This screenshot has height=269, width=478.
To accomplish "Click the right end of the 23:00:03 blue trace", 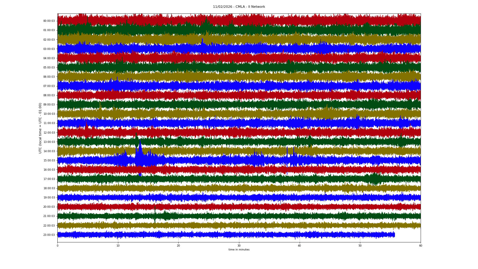I will click(394, 235).
